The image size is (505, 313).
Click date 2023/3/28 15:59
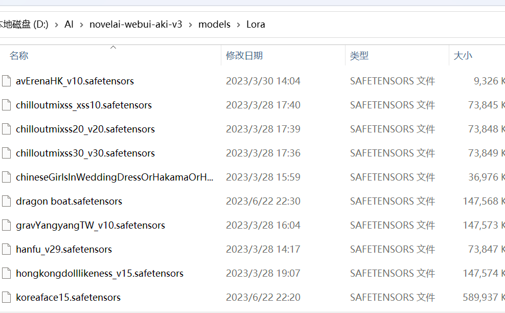point(263,177)
